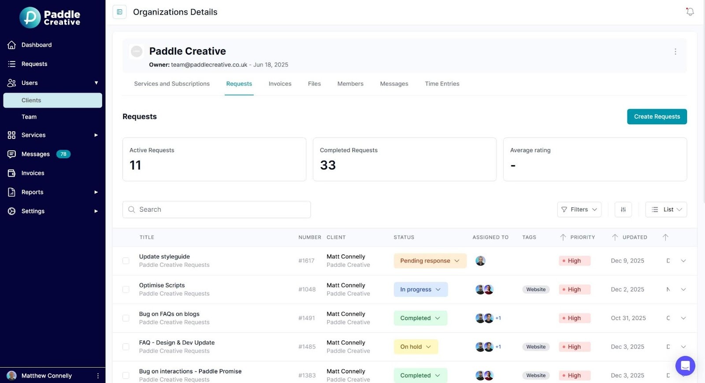Screen dimensions: 705x383
Task: Click the 78 unread messages badge
Action: pyautogui.click(x=63, y=154)
